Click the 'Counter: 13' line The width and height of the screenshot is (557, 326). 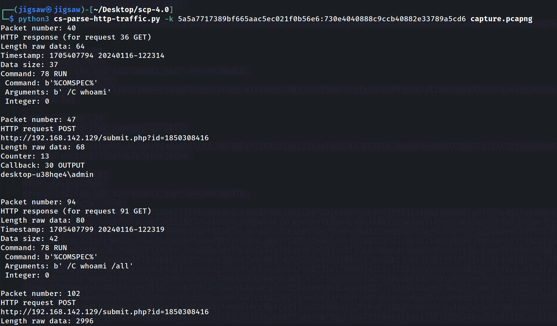click(x=25, y=156)
